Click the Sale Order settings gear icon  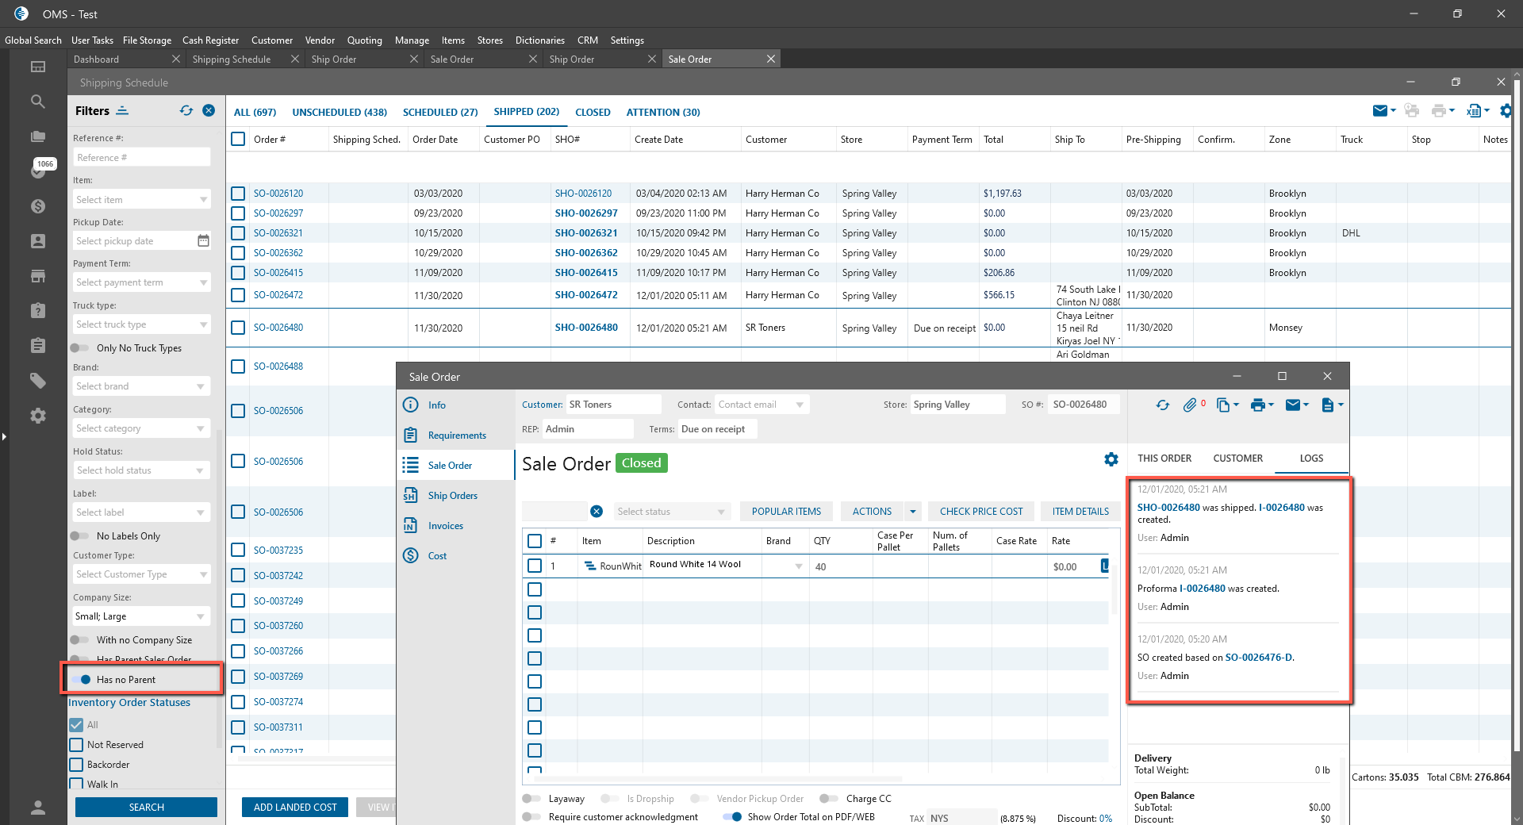(x=1111, y=459)
